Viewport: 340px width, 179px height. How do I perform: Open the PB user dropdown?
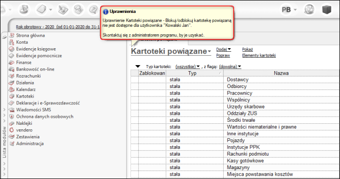(289, 10)
